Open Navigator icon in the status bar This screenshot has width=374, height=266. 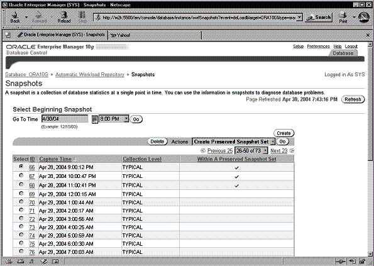pyautogui.click(x=9, y=261)
